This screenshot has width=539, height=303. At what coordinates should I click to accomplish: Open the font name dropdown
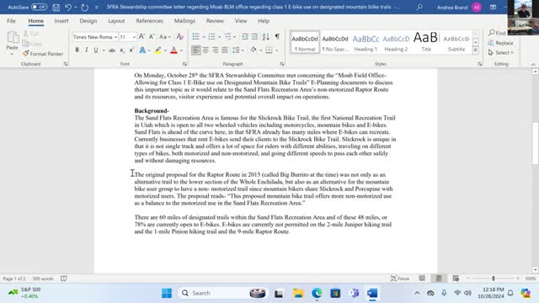[x=116, y=37]
